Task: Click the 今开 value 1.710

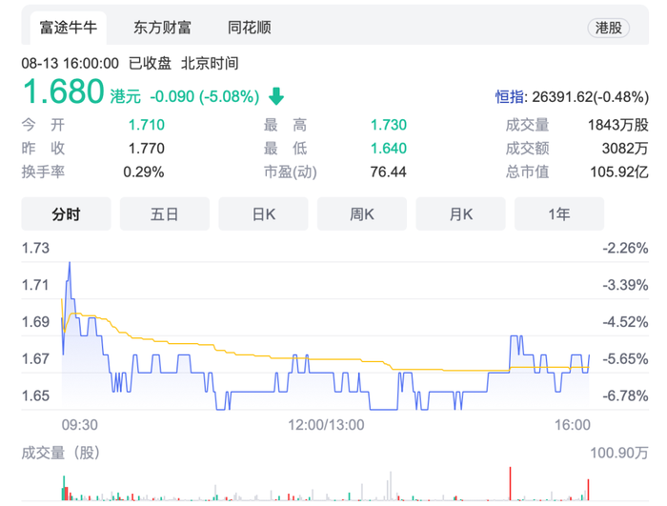Action: 147,125
